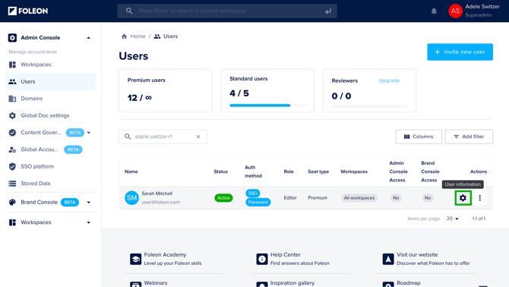509x287 pixels.
Task: Click the Home breadcrumb icon
Action: [x=124, y=36]
